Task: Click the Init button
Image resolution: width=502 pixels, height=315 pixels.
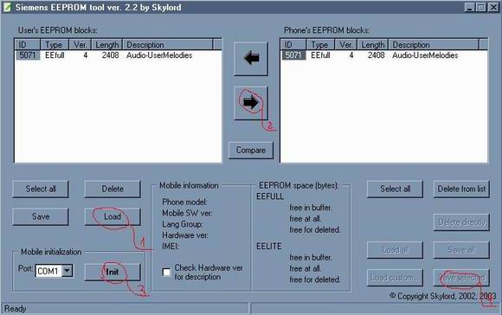Action: tap(113, 272)
